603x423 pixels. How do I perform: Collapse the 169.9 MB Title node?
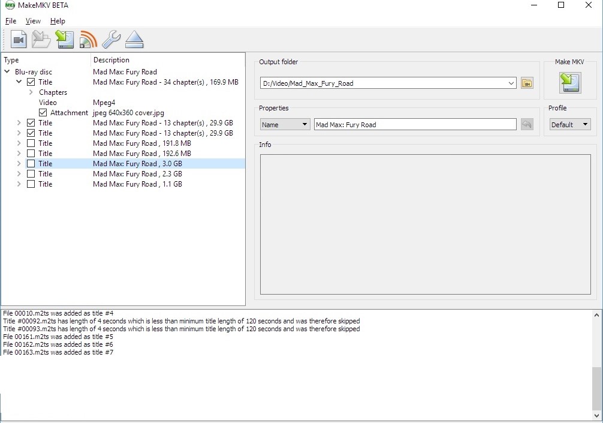tap(19, 82)
